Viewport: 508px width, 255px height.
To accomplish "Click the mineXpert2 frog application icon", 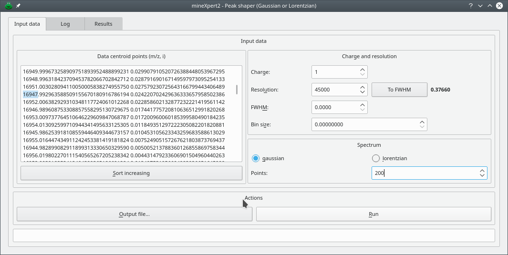I will (x=8, y=6).
